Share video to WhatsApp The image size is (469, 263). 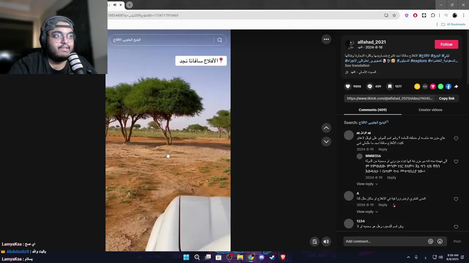[441, 87]
